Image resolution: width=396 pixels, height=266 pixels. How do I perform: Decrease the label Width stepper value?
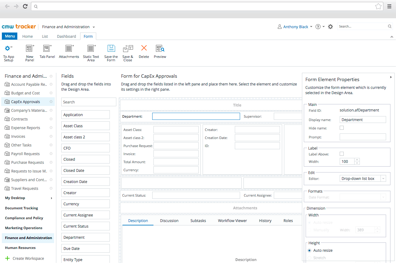357,163
